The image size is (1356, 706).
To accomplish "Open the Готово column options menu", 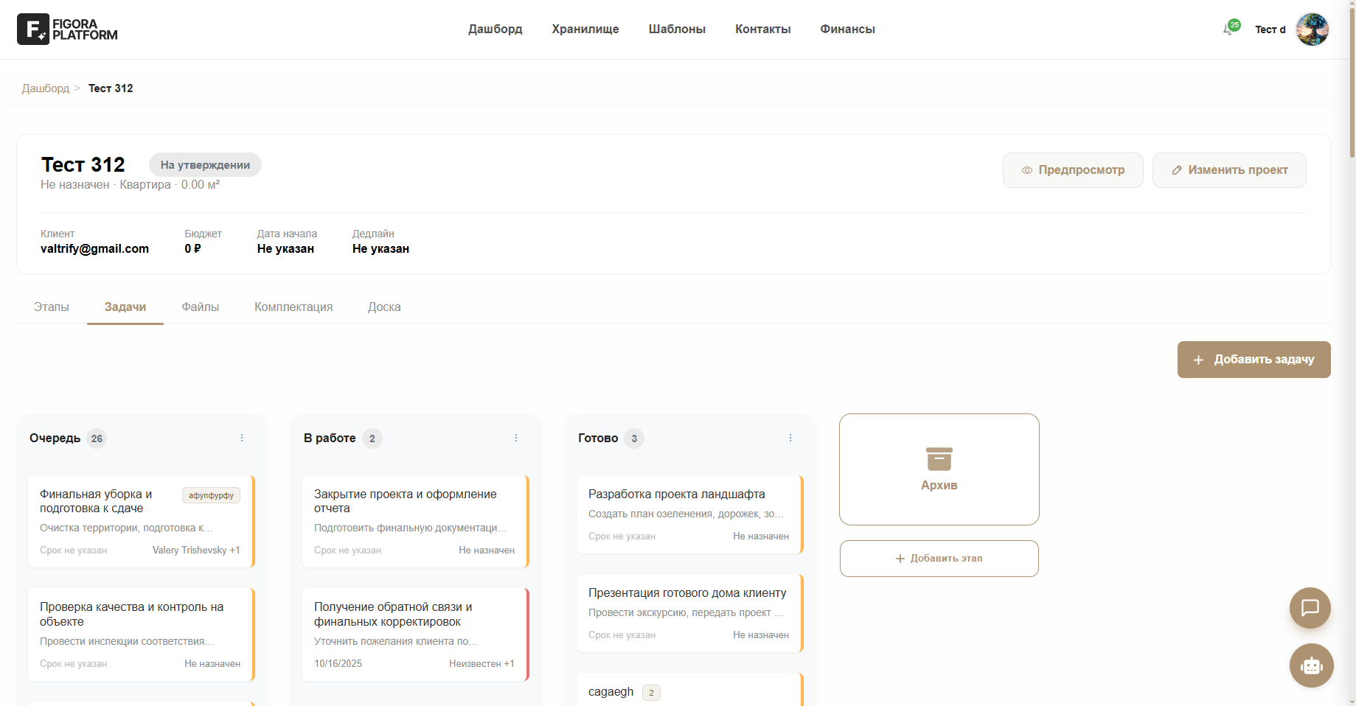I will pyautogui.click(x=790, y=438).
